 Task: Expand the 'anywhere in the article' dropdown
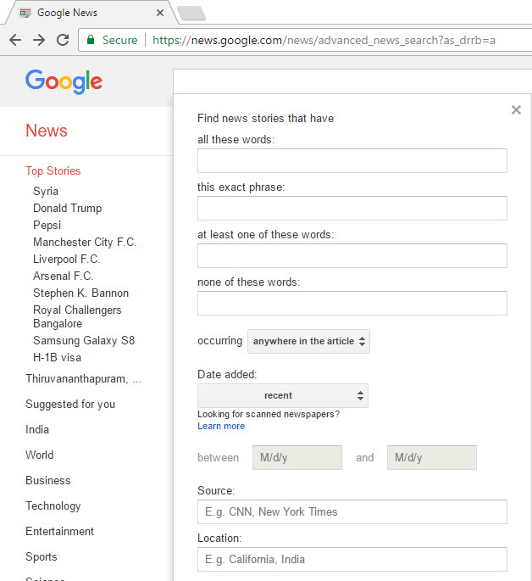308,341
